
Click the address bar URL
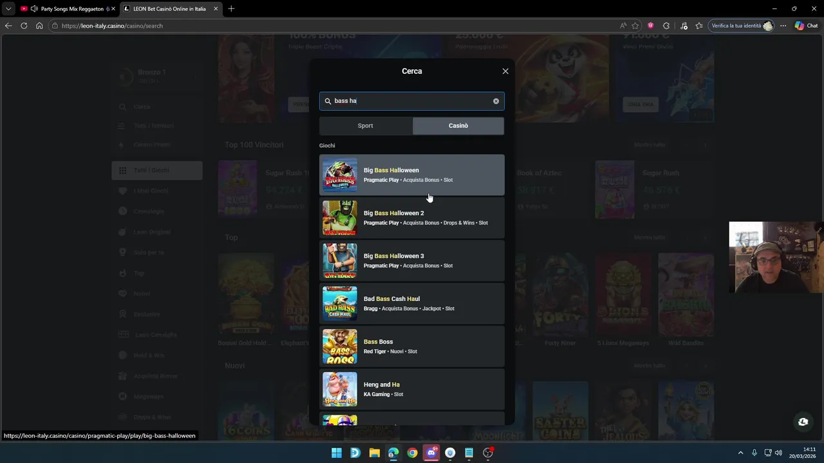(x=112, y=26)
